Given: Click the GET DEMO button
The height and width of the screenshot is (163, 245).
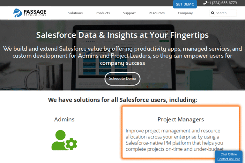Looking at the screenshot, I should click(185, 4).
